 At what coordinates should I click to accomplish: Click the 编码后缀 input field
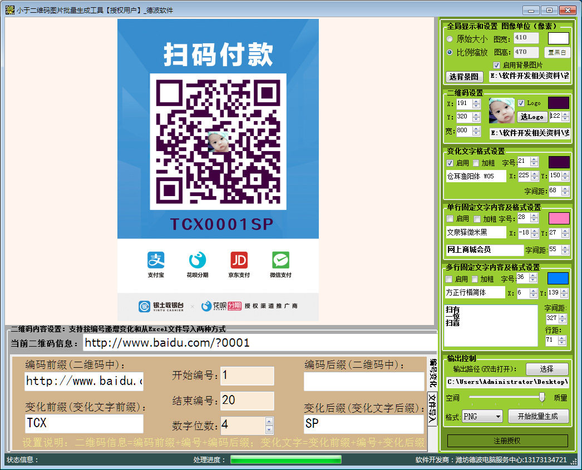(364, 382)
